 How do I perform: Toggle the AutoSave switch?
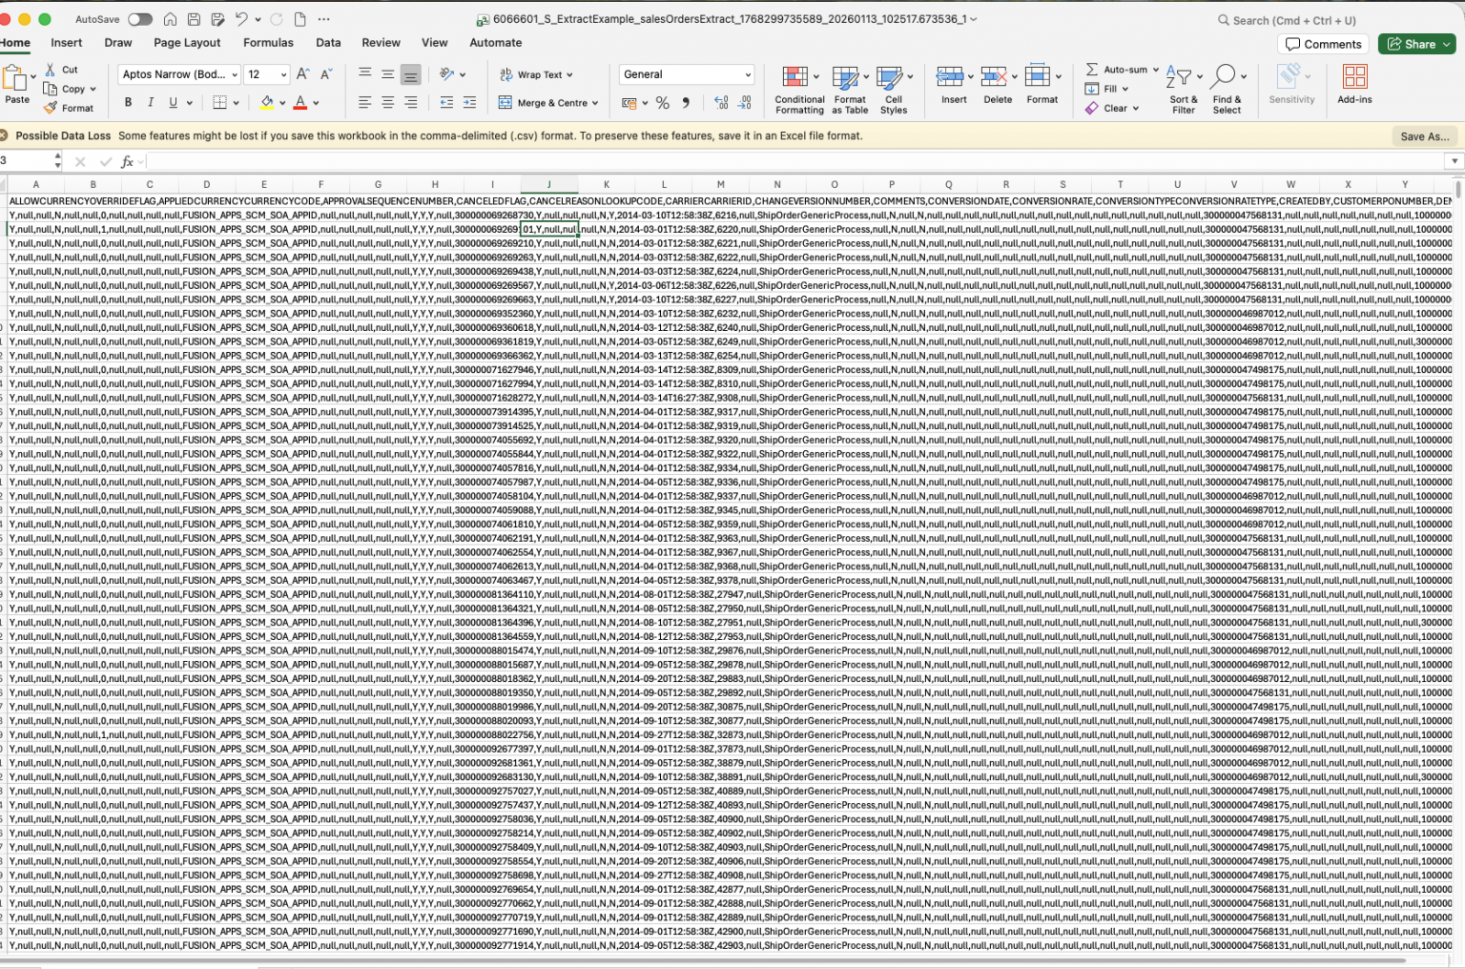point(140,19)
